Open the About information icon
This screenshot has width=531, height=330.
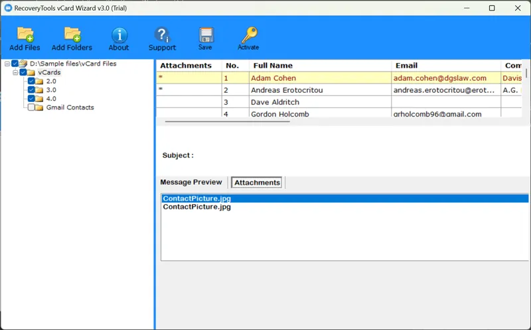[119, 38]
